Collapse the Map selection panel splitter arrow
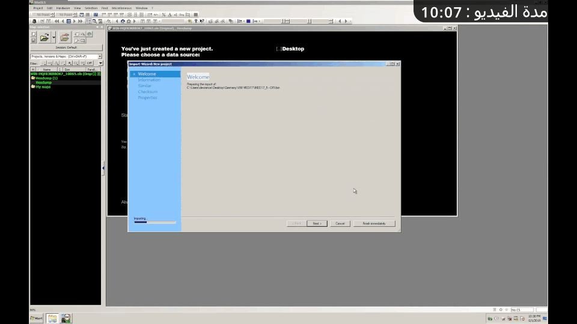The image size is (577, 324). (103, 168)
